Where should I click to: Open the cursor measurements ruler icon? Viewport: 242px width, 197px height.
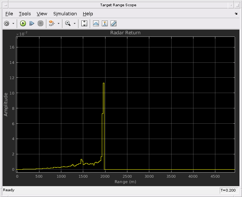click(114, 23)
